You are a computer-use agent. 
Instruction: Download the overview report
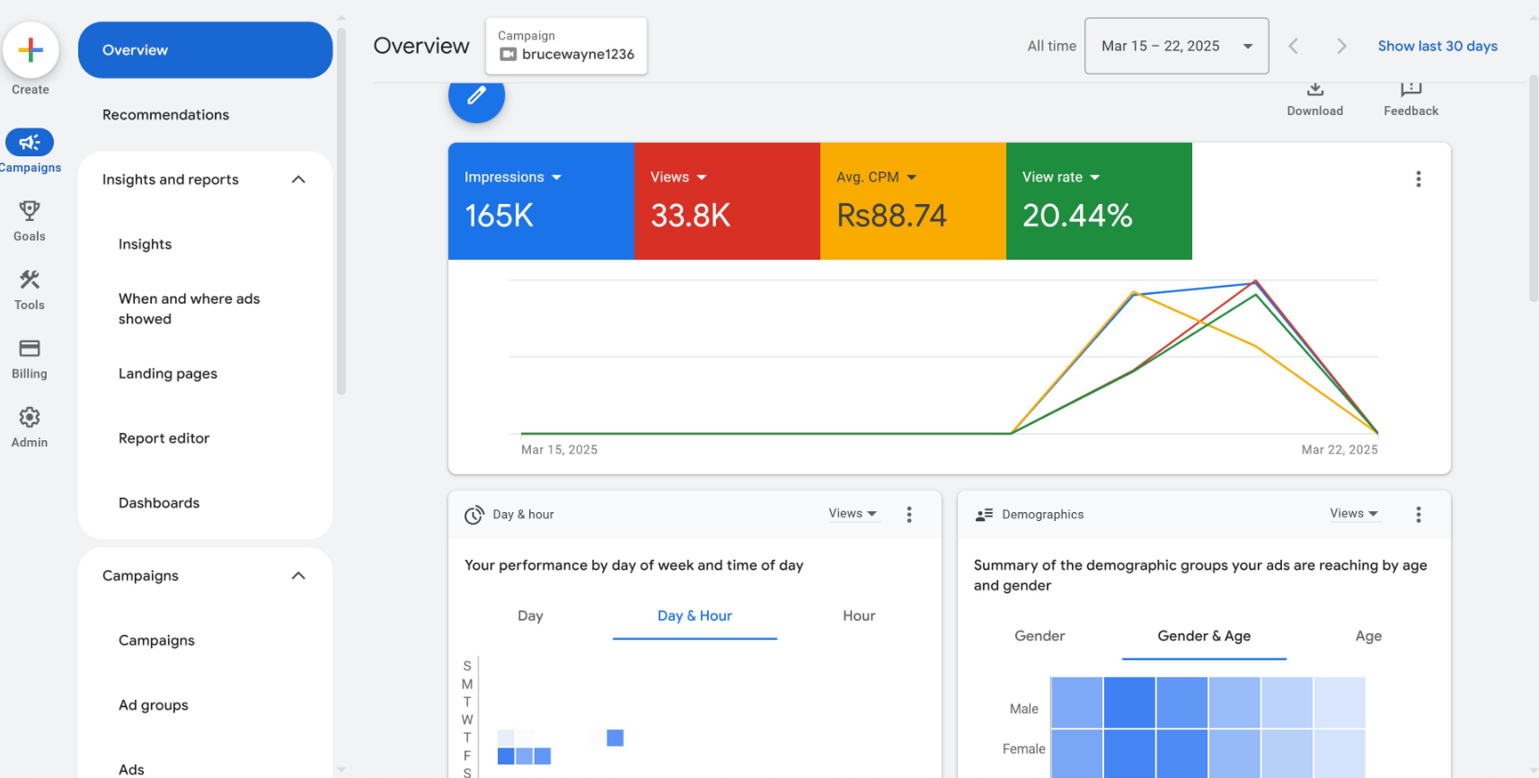[x=1314, y=97]
